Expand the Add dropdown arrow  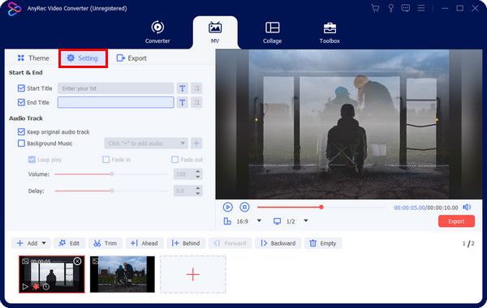(x=44, y=243)
